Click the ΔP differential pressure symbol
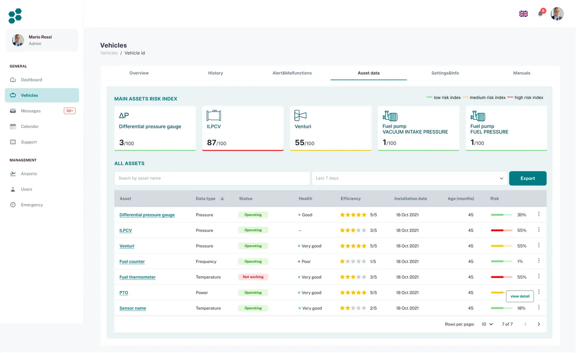This screenshot has width=576, height=353. pyautogui.click(x=124, y=116)
